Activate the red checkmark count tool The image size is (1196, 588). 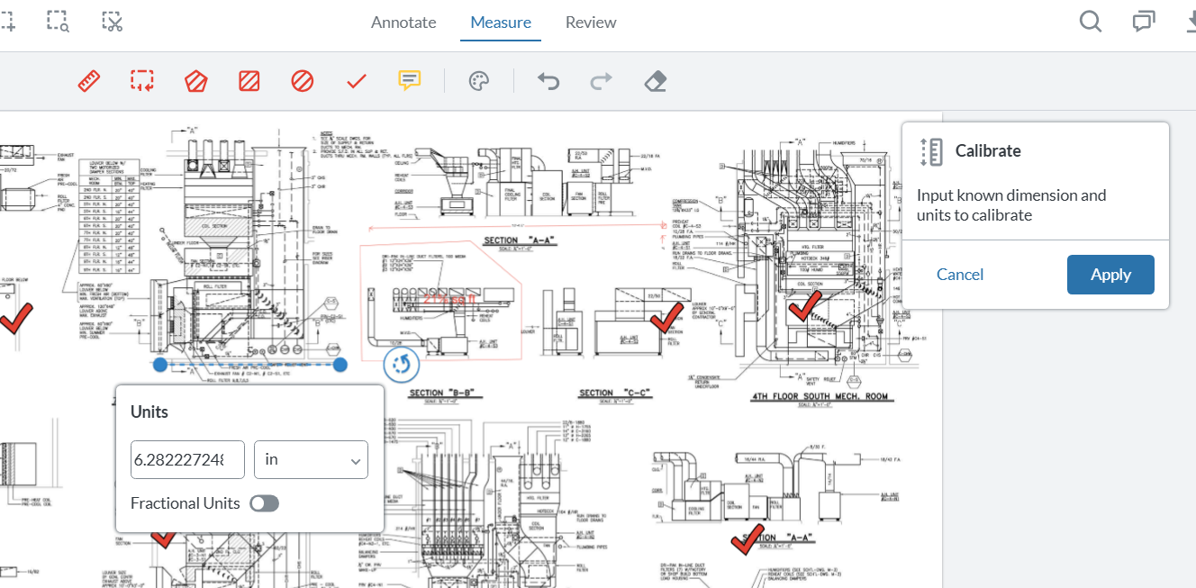(x=357, y=81)
